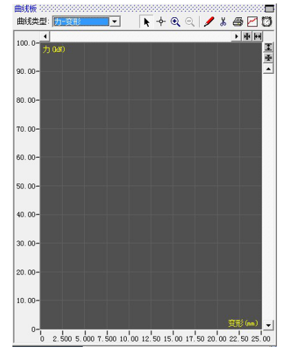
Task: Click the horizontal scroll left arrow
Action: 45,37
